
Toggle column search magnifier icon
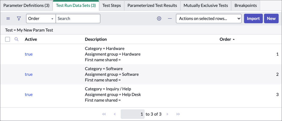point(16,39)
